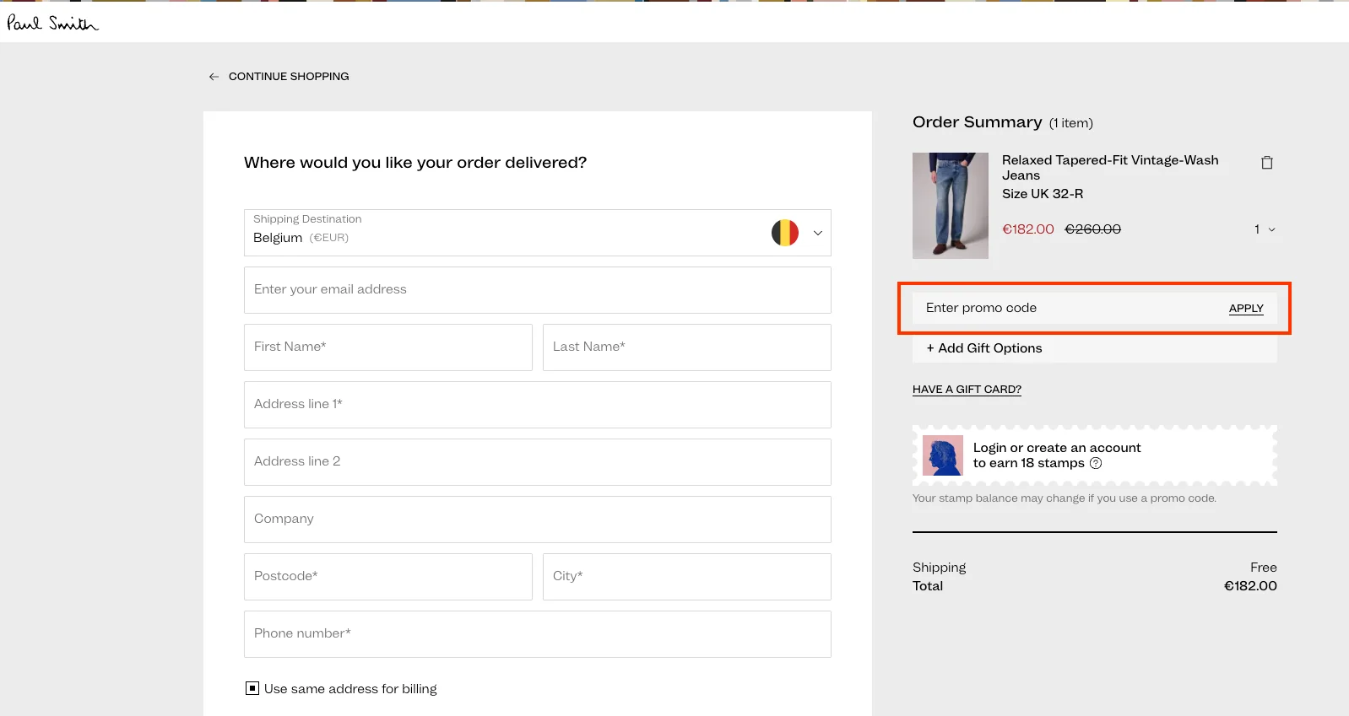This screenshot has width=1349, height=716.
Task: Remove jeans using the trash icon
Action: coord(1266,163)
